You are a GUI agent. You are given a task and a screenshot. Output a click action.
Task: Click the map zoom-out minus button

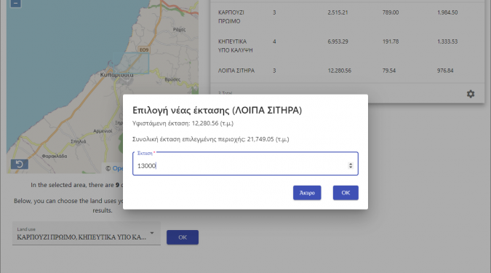16,4
